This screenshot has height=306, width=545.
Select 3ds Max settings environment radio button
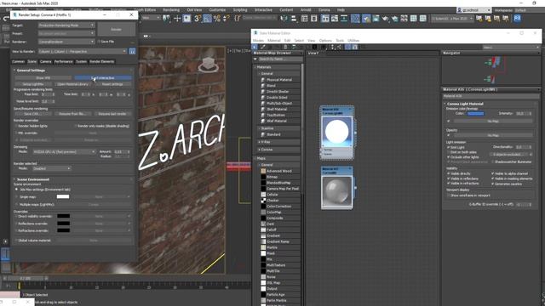pos(16,190)
